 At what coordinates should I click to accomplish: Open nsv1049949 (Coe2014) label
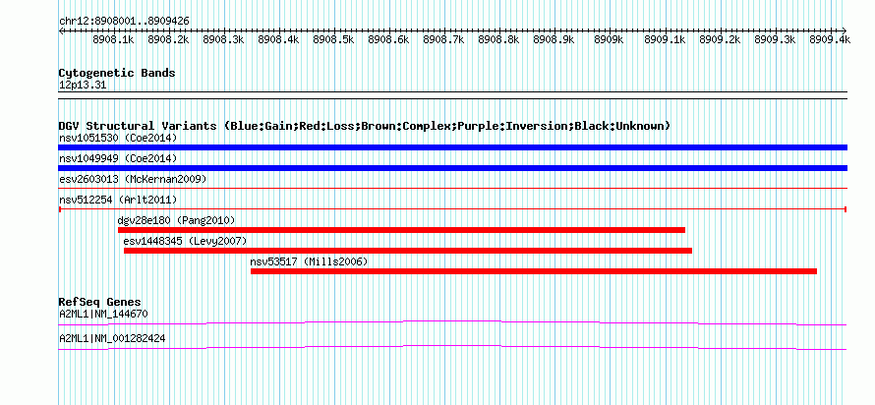118,158
